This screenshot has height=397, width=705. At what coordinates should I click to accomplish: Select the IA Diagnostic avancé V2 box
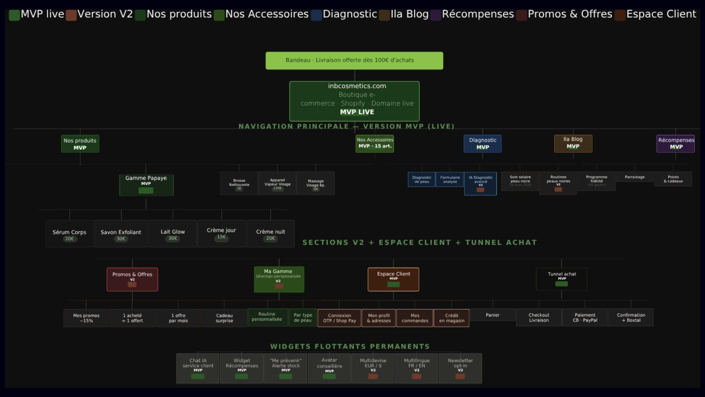point(480,184)
